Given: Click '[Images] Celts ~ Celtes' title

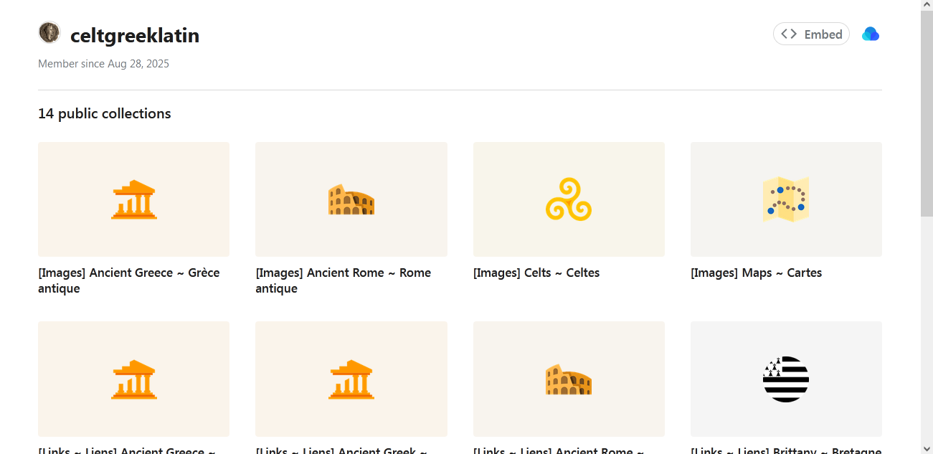Looking at the screenshot, I should pyautogui.click(x=536, y=273).
